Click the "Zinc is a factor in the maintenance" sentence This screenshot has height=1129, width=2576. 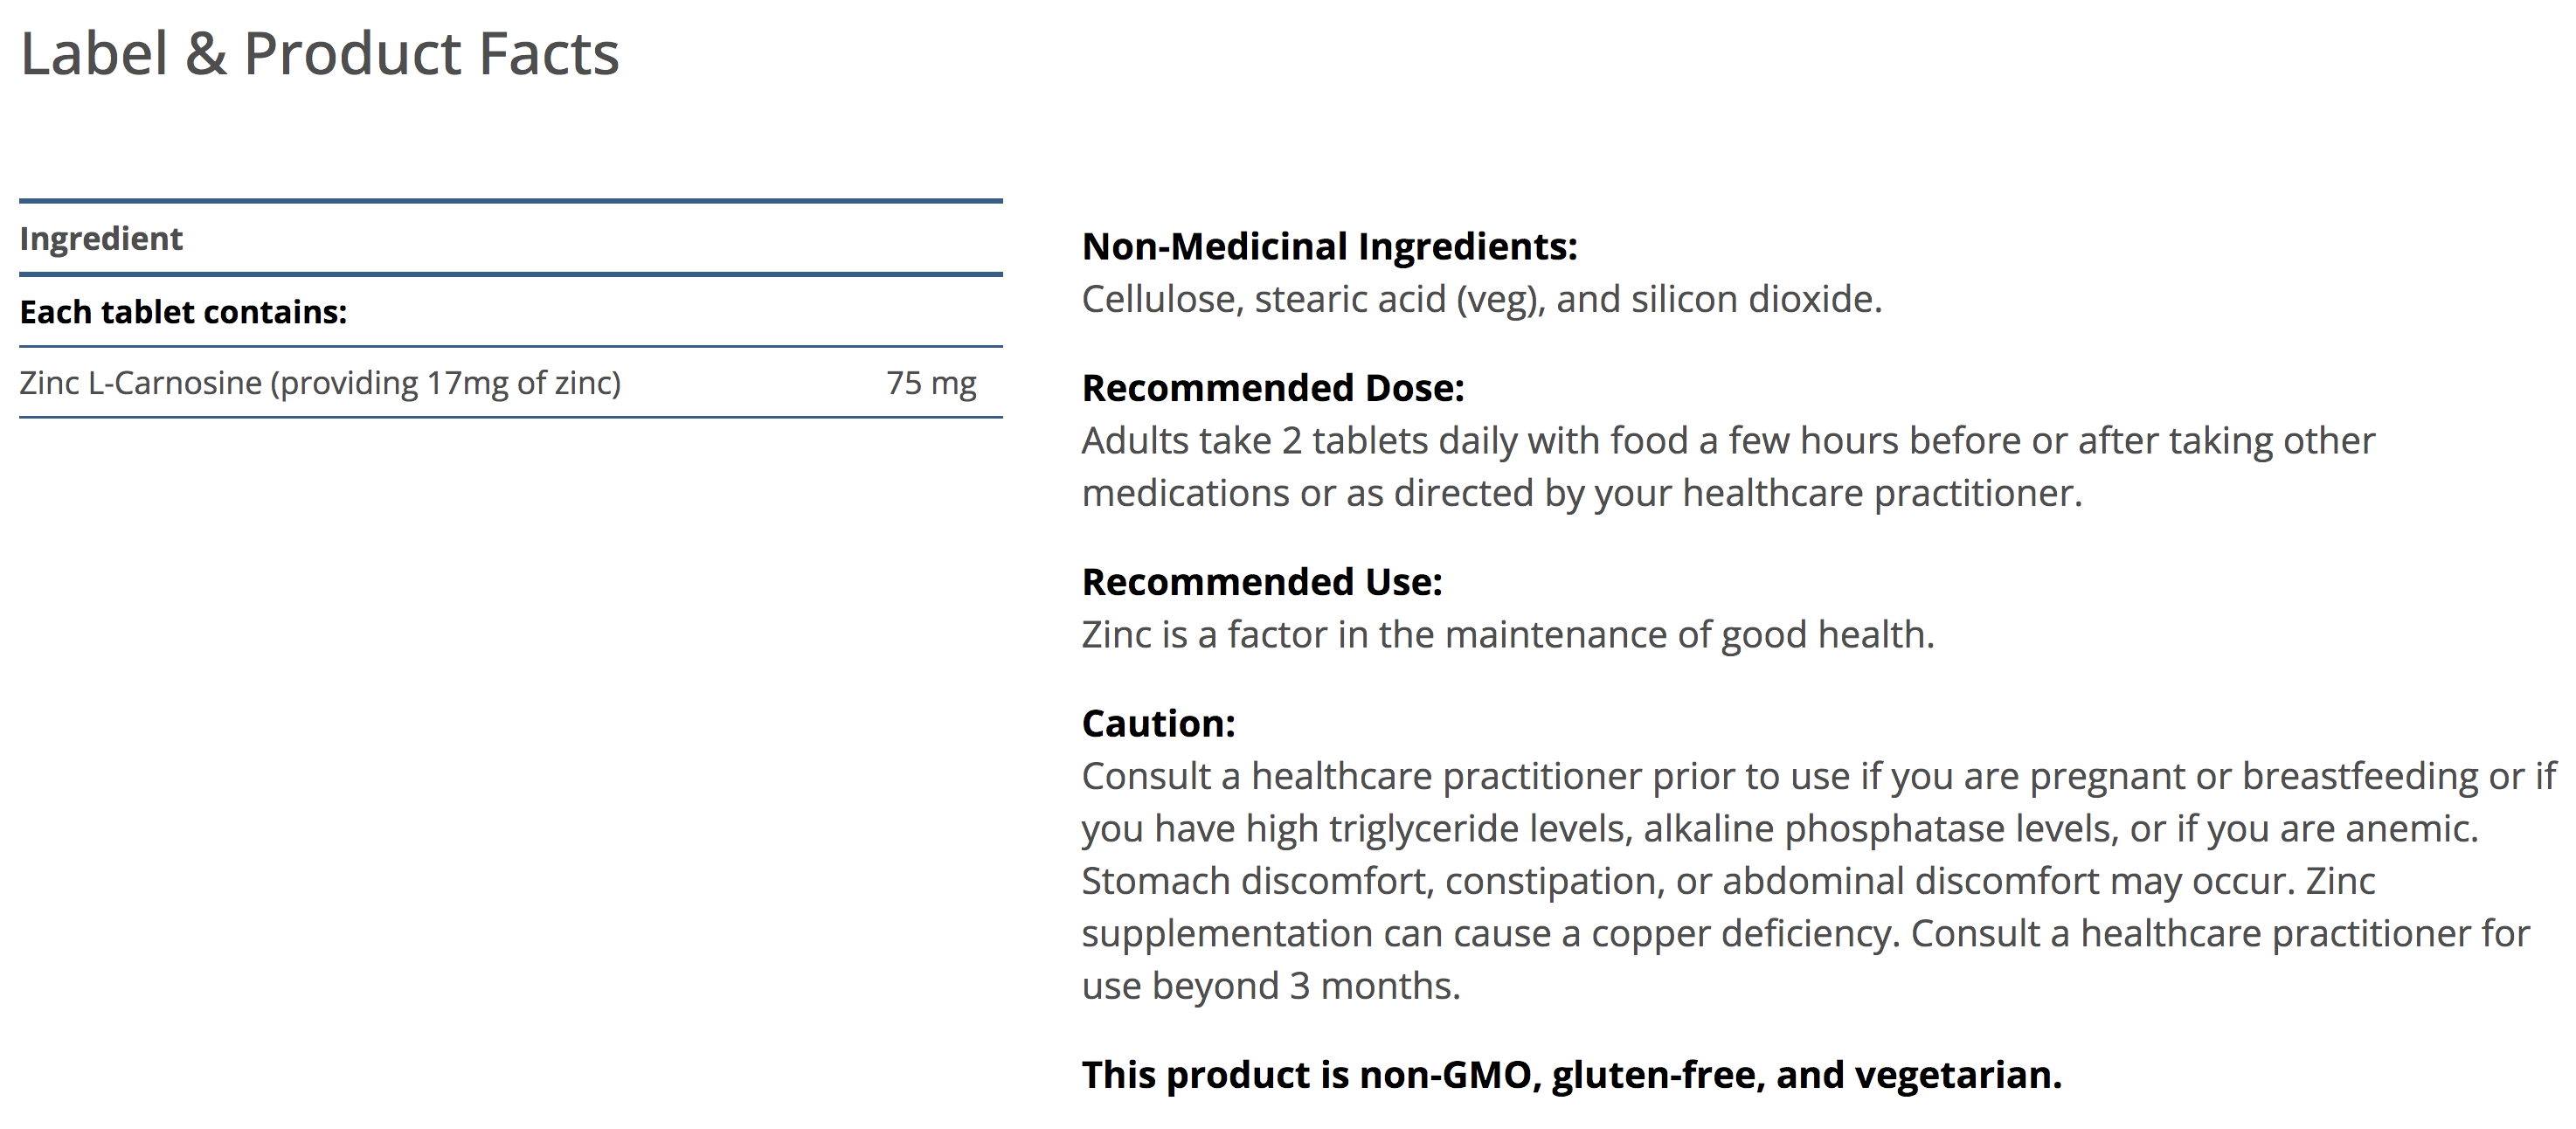(1507, 635)
